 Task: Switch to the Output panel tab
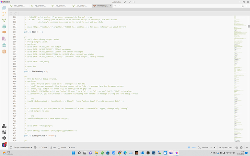click(x=192, y=147)
